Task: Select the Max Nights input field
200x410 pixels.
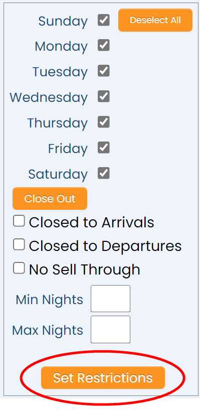Action: (x=110, y=330)
